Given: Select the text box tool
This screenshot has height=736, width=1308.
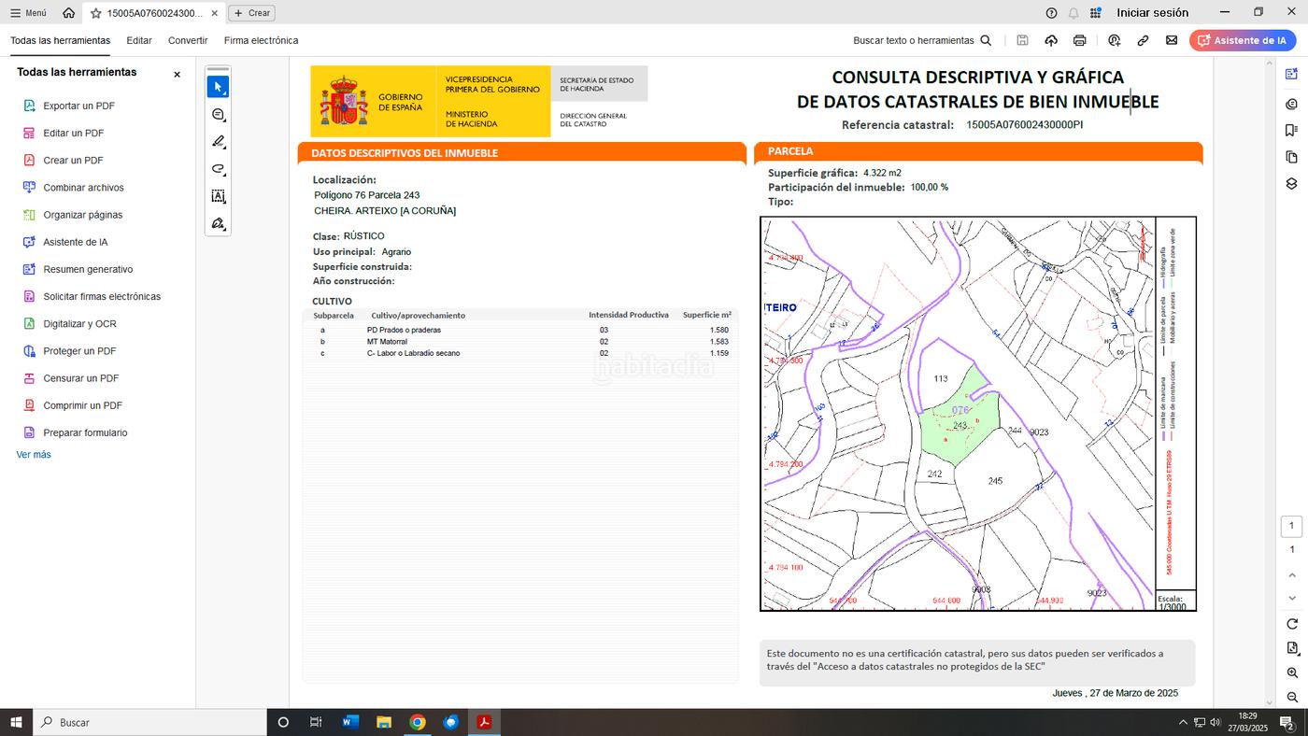Looking at the screenshot, I should 218,196.
